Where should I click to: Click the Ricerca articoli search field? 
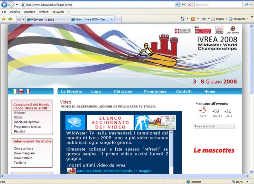[214, 126]
